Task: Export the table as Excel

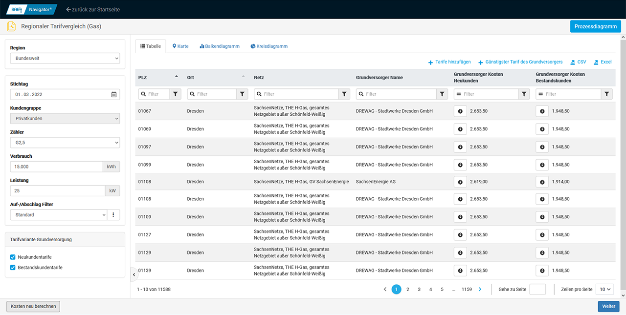Action: coord(603,62)
